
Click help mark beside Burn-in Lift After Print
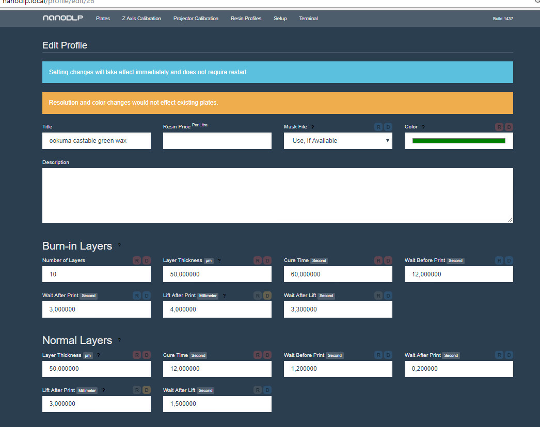coord(224,295)
